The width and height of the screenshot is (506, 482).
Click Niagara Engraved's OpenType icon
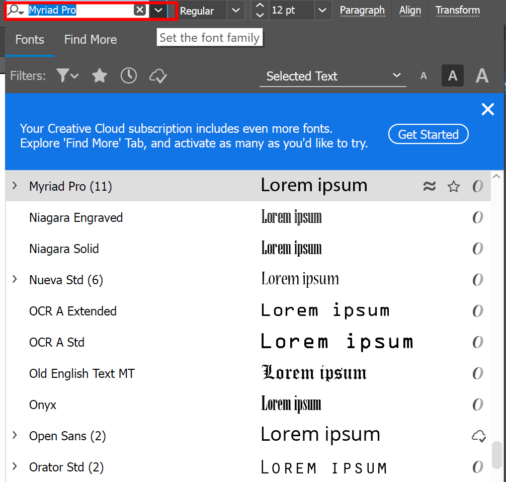pyautogui.click(x=478, y=217)
